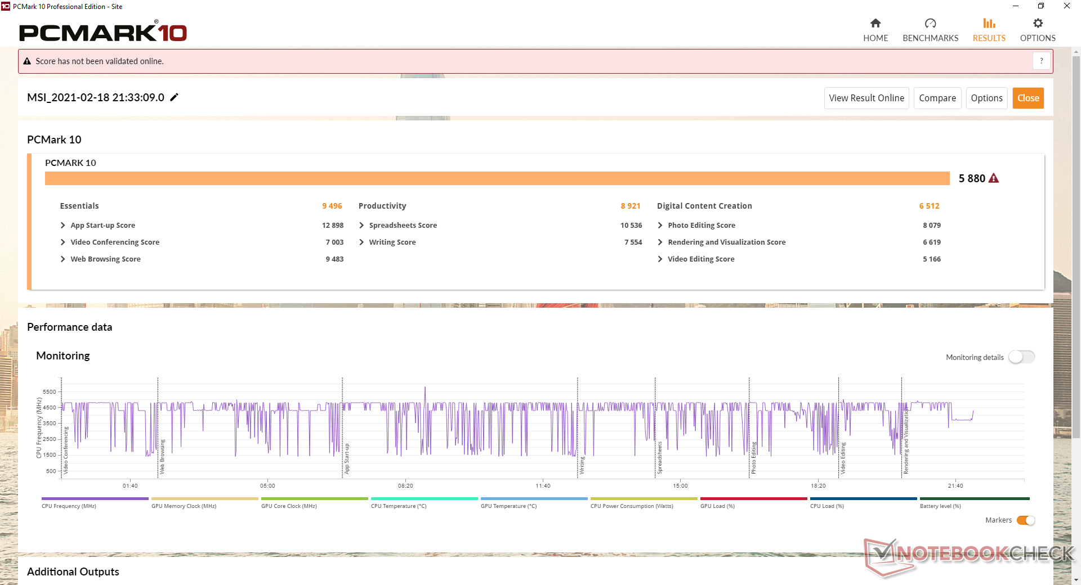Screen dimensions: 1081x585
Task: Toggle GPU Temperature legend line
Action: [x=534, y=498]
